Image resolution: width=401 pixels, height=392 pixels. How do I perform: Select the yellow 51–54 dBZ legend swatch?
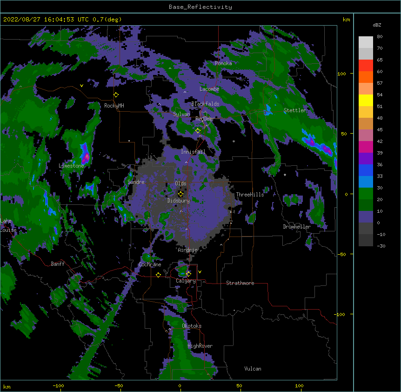(x=366, y=100)
